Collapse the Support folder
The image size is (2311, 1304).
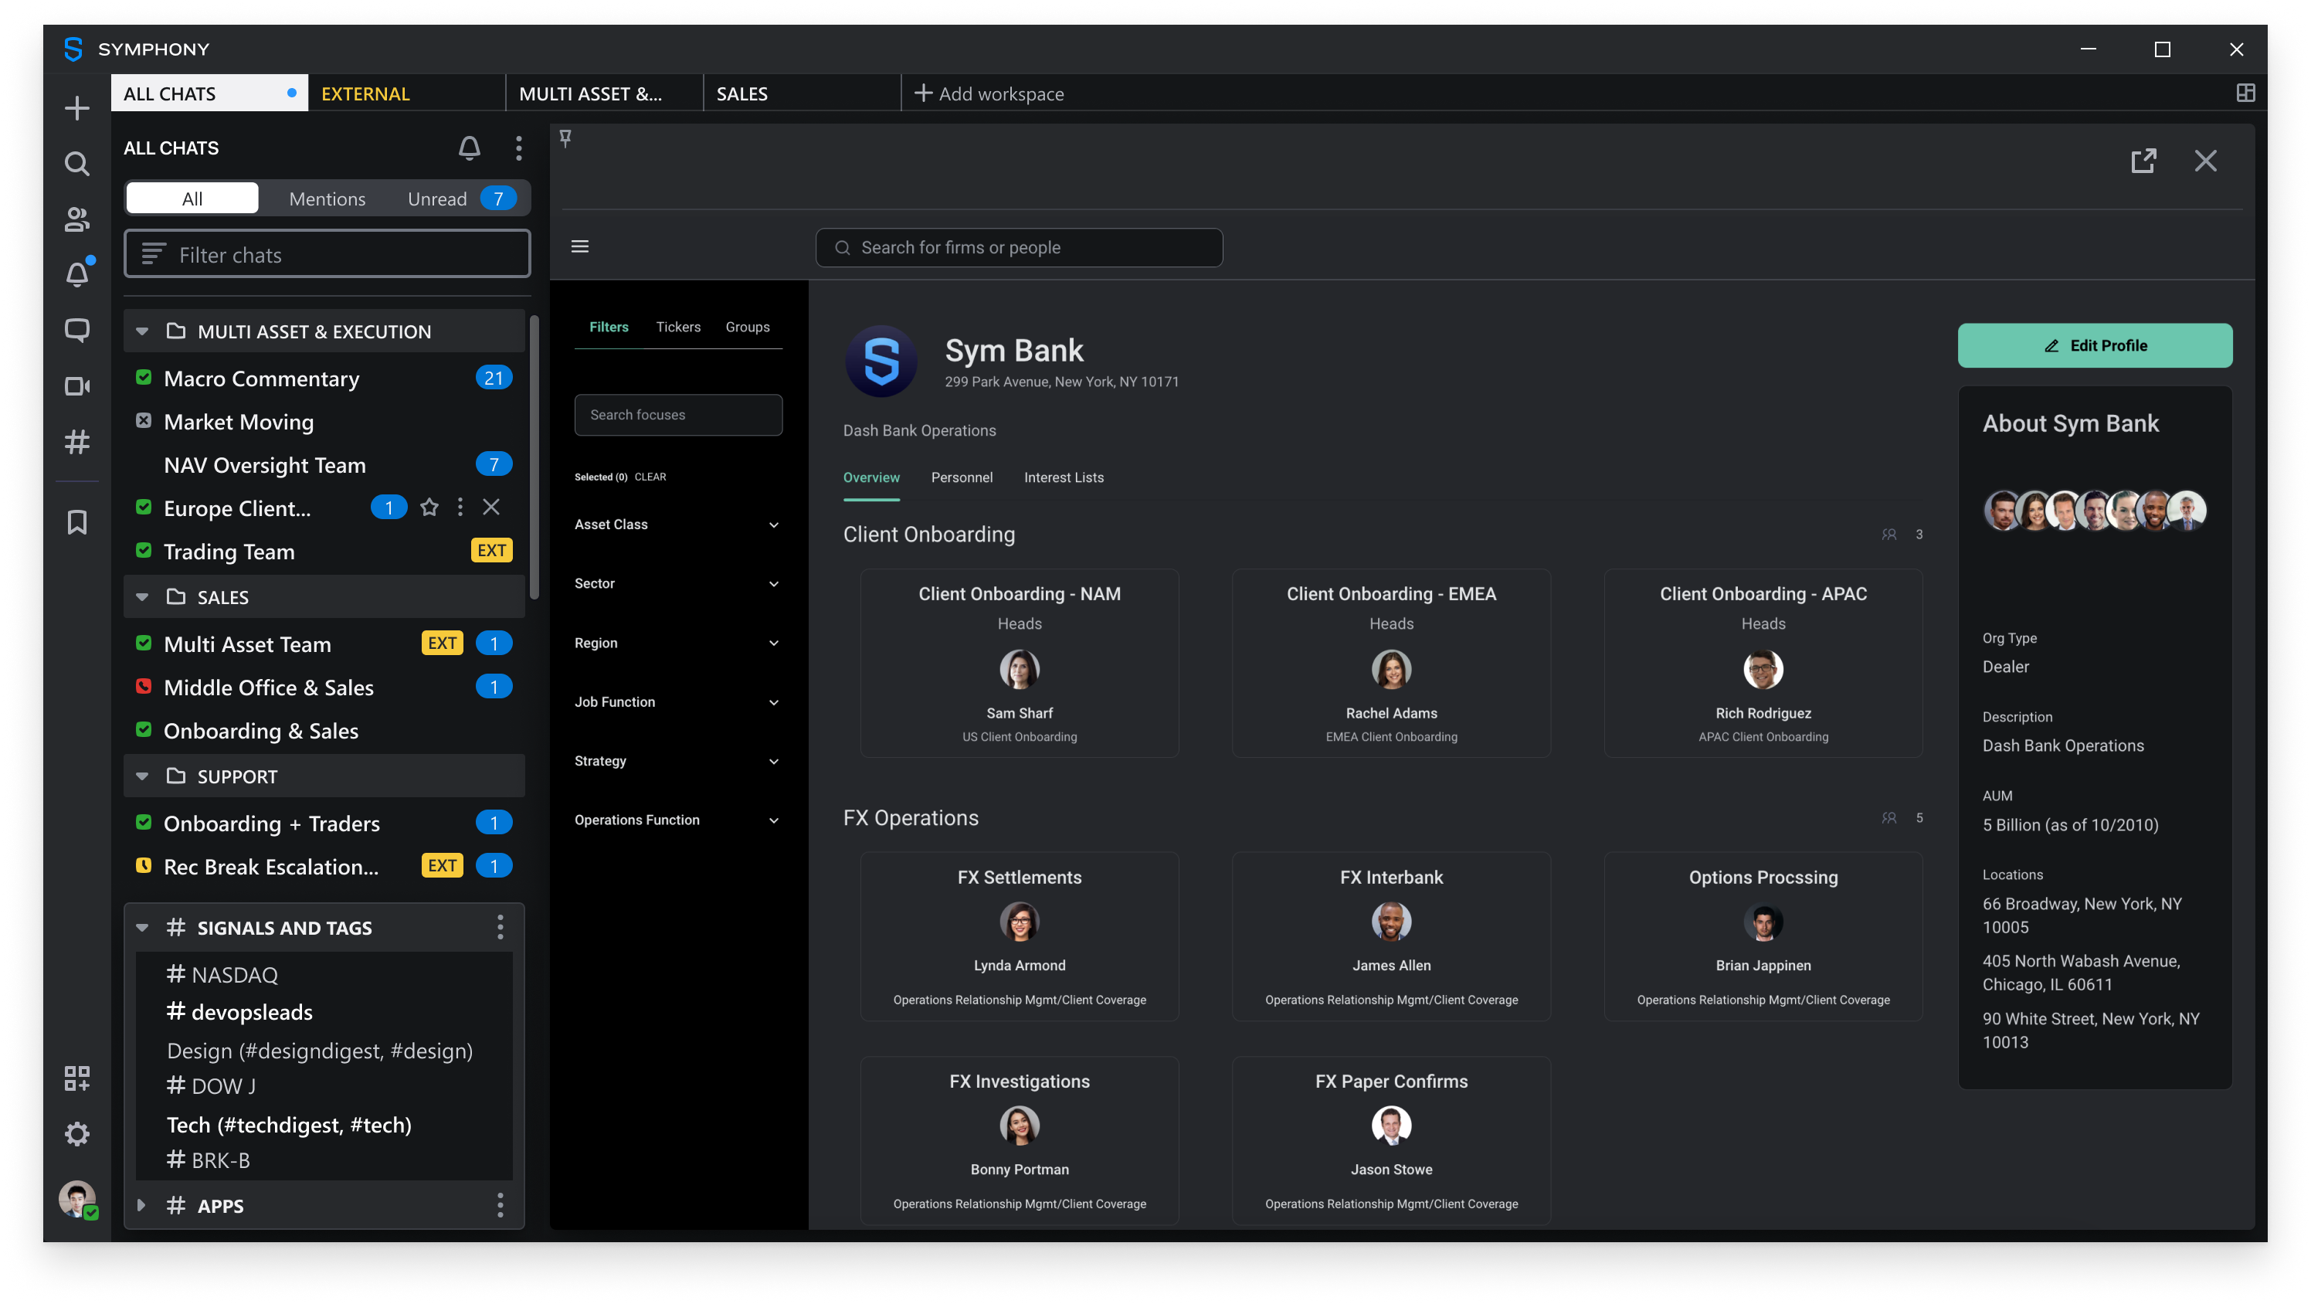[x=142, y=776]
